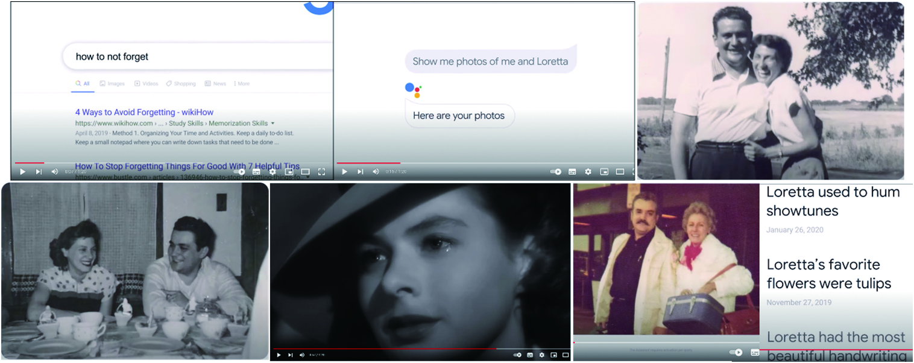The image size is (914, 363).
Task: Open 'How To Stop Forgetting Things For Good' result
Action: tap(188, 166)
